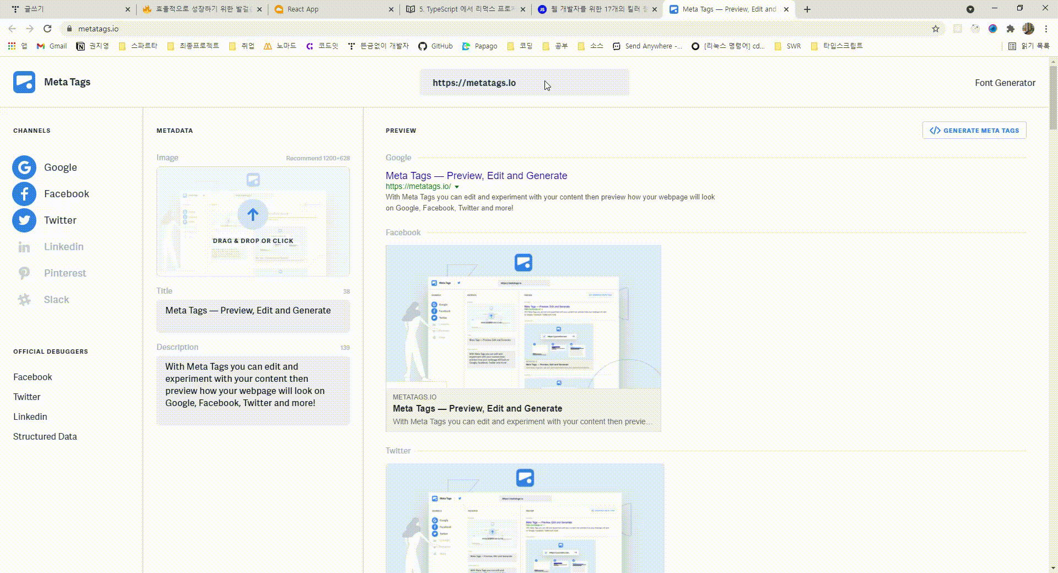Open Linkedin official debugger link

30,417
